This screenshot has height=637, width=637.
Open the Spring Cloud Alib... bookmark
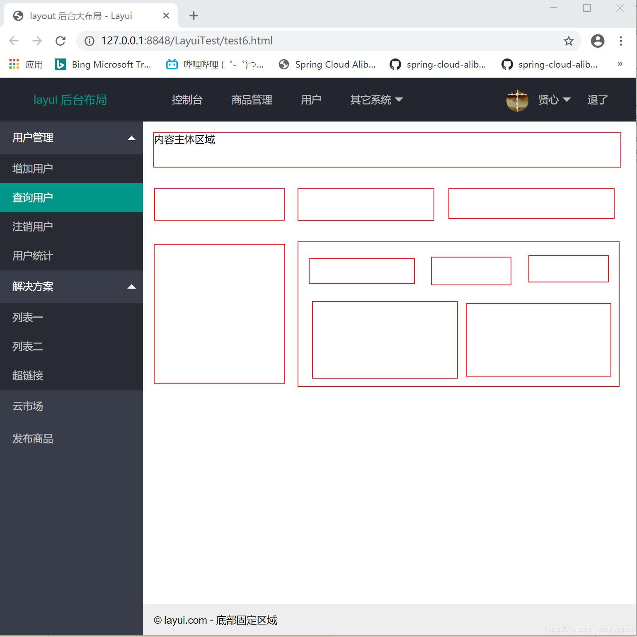[x=327, y=64]
